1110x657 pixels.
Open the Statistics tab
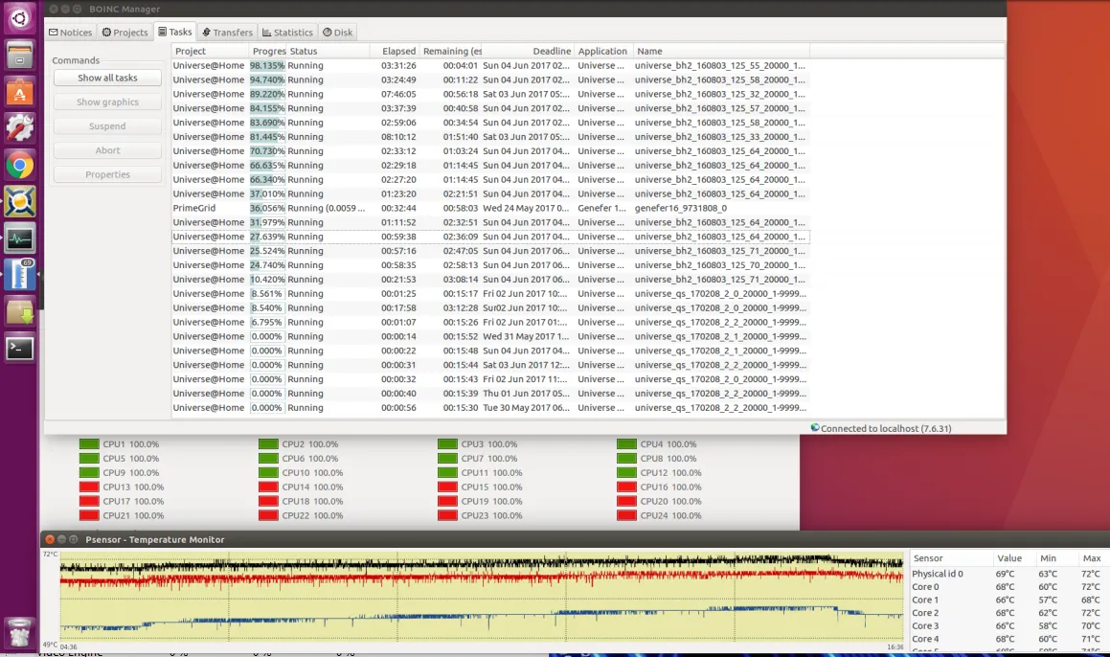pos(287,32)
